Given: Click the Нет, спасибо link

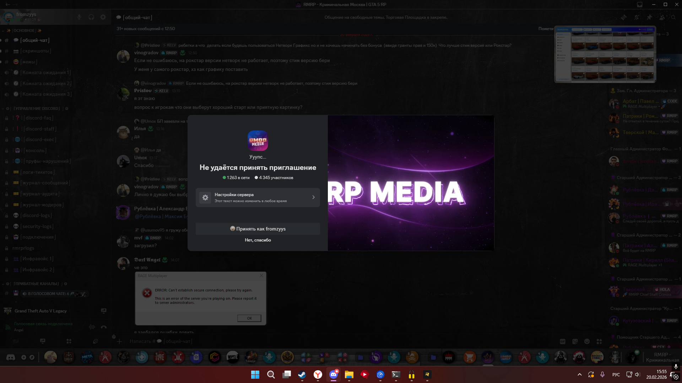Looking at the screenshot, I should [x=258, y=240].
